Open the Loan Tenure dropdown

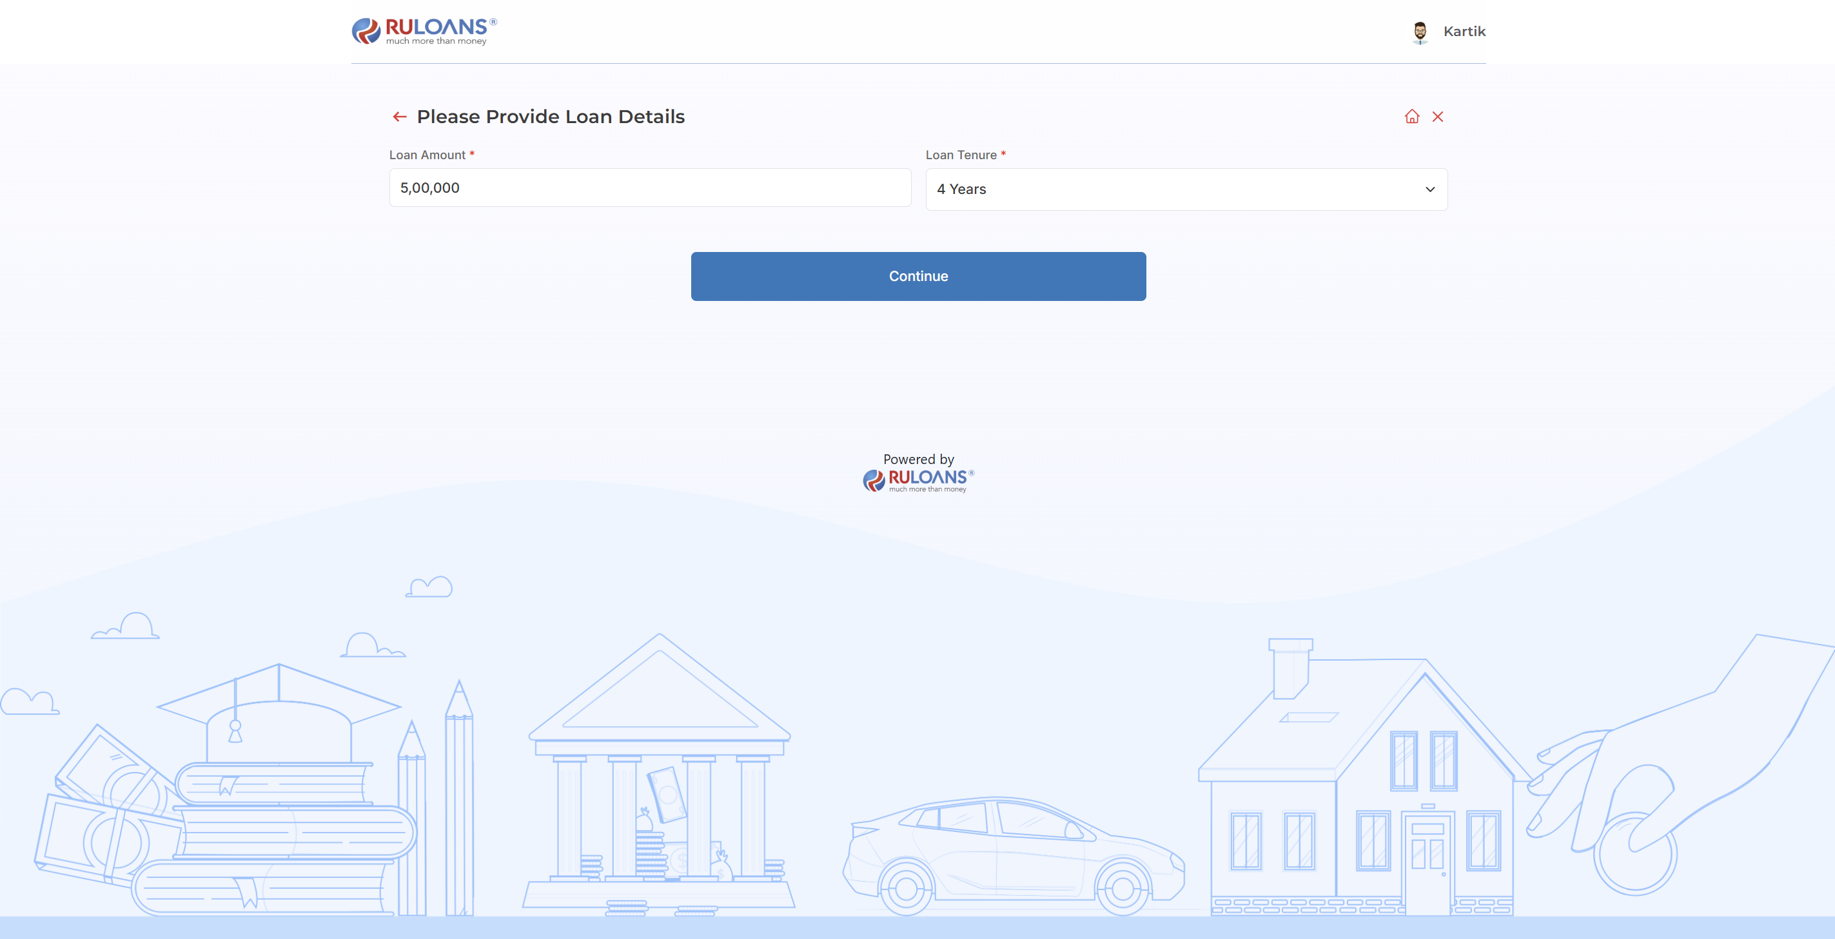pos(1186,189)
